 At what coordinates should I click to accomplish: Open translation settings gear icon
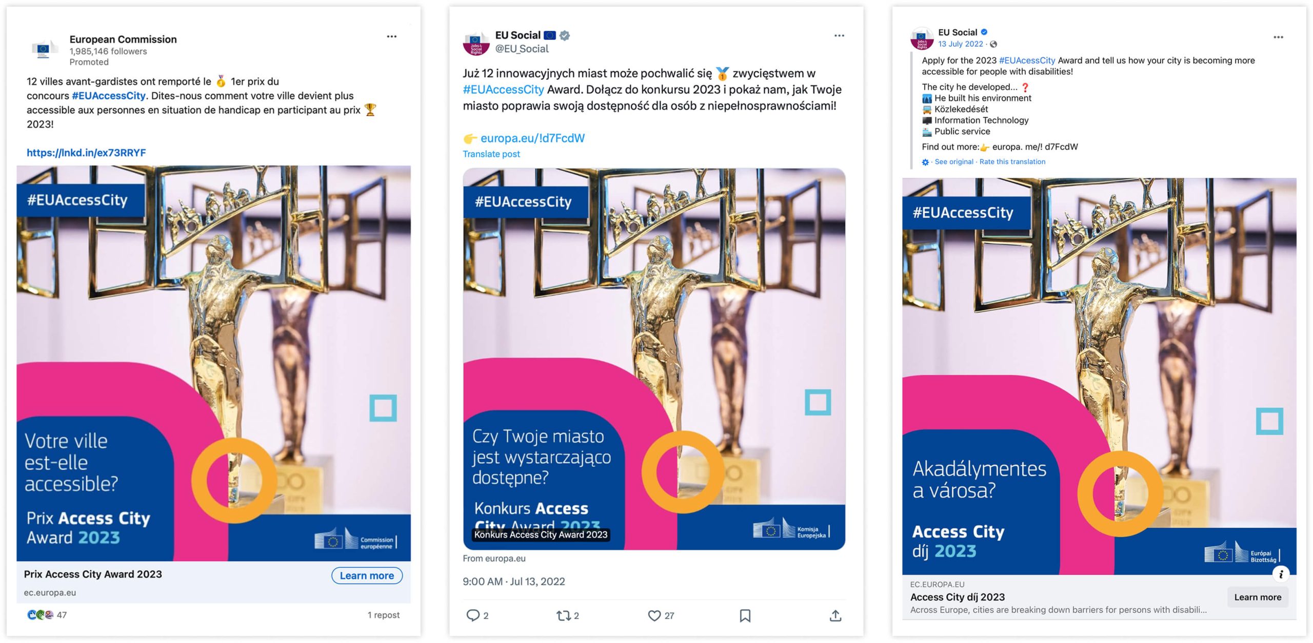point(925,162)
